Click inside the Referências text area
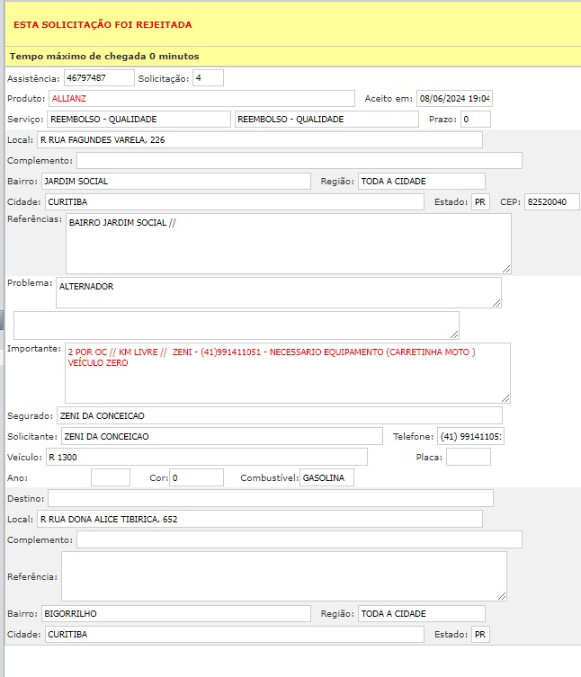Viewport: 581px width, 677px height. pos(288,243)
